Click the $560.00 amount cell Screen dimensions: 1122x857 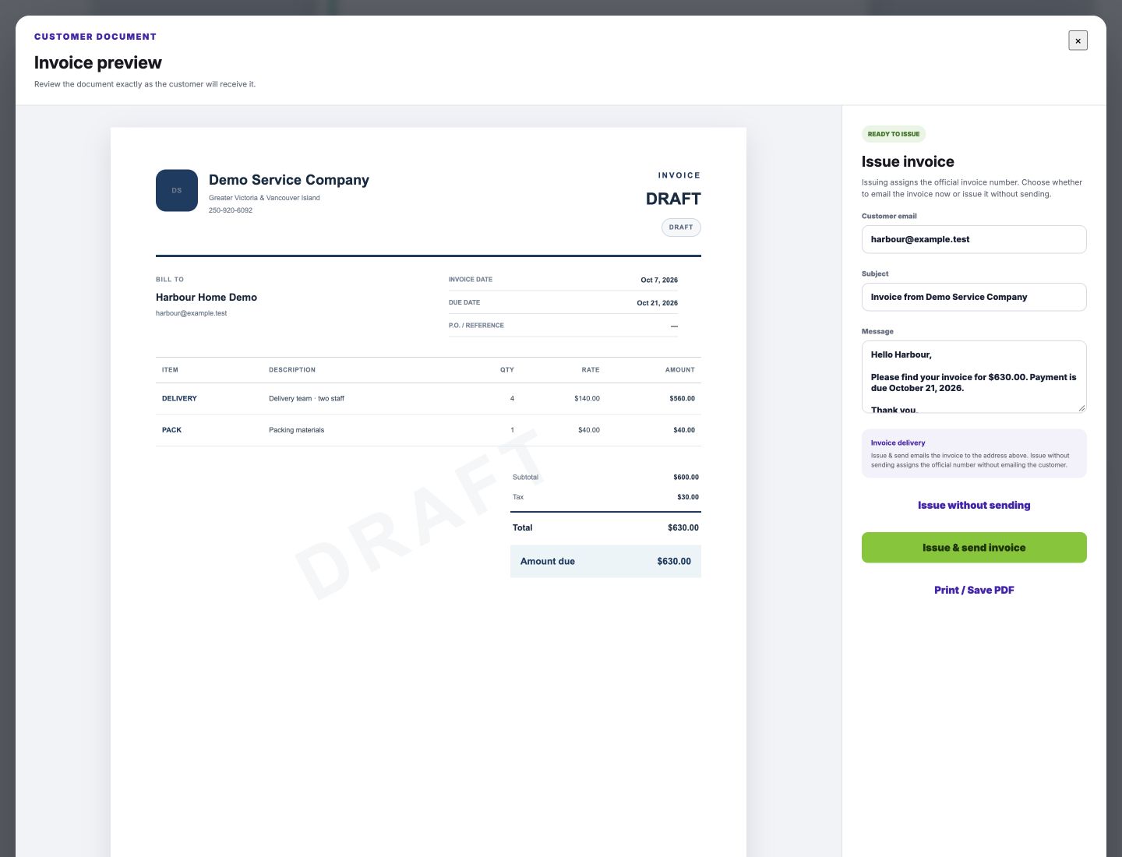coord(682,399)
